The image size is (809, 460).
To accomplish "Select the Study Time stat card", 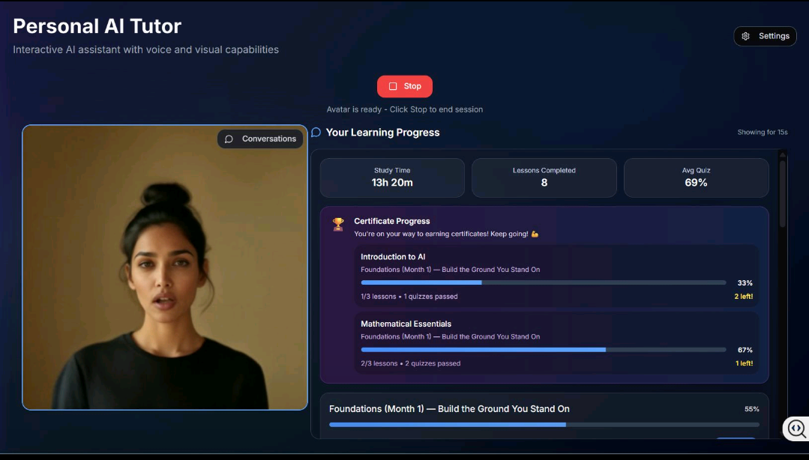I will click(392, 178).
